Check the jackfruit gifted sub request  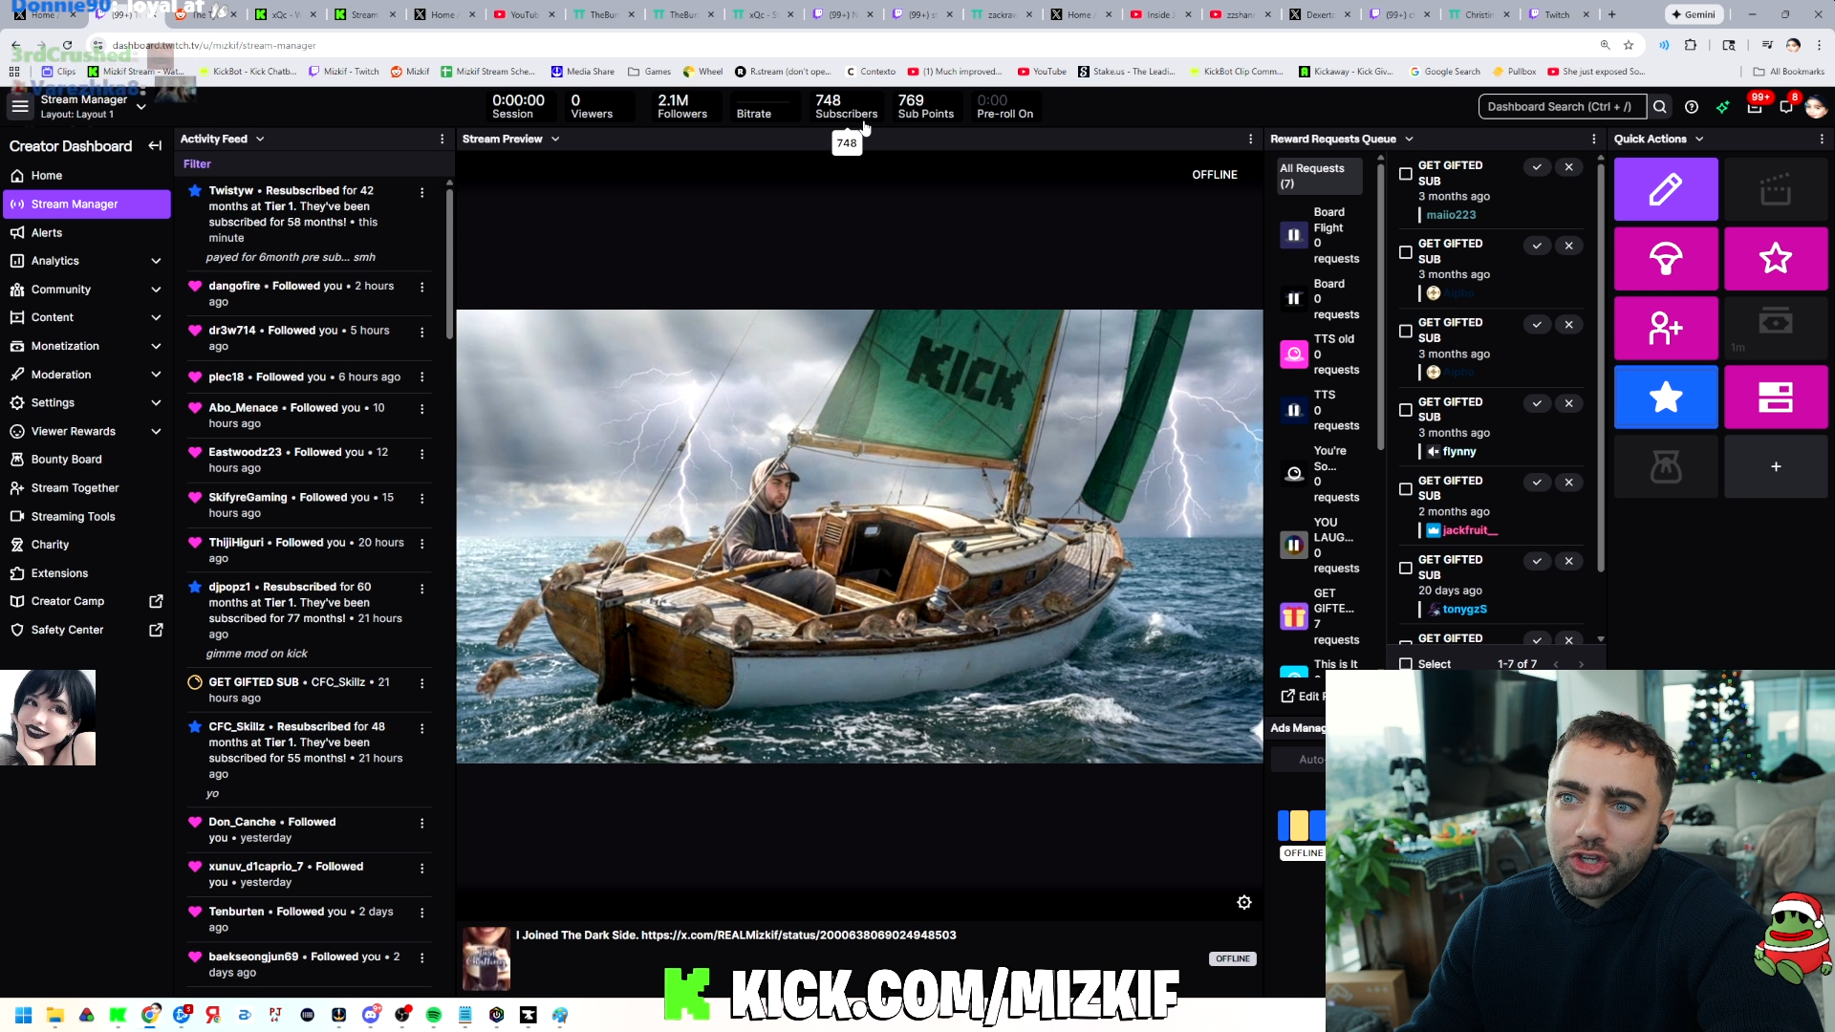tap(1405, 489)
